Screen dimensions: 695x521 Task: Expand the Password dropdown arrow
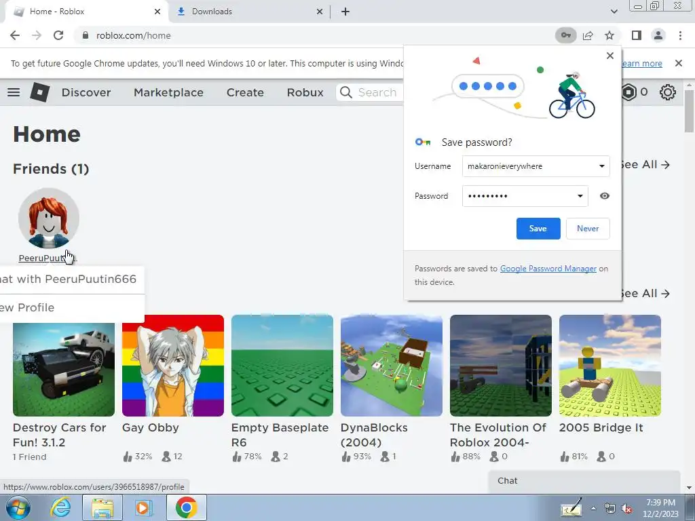coord(580,196)
